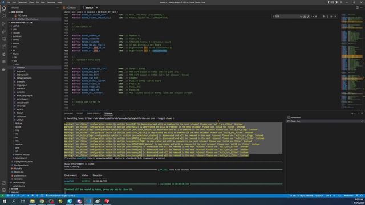
Task: Open the Run and Debug view
Action: coord(4,31)
